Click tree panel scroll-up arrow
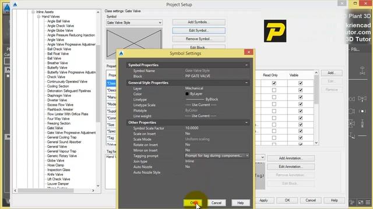This screenshot has width=373, height=209. coord(98,12)
